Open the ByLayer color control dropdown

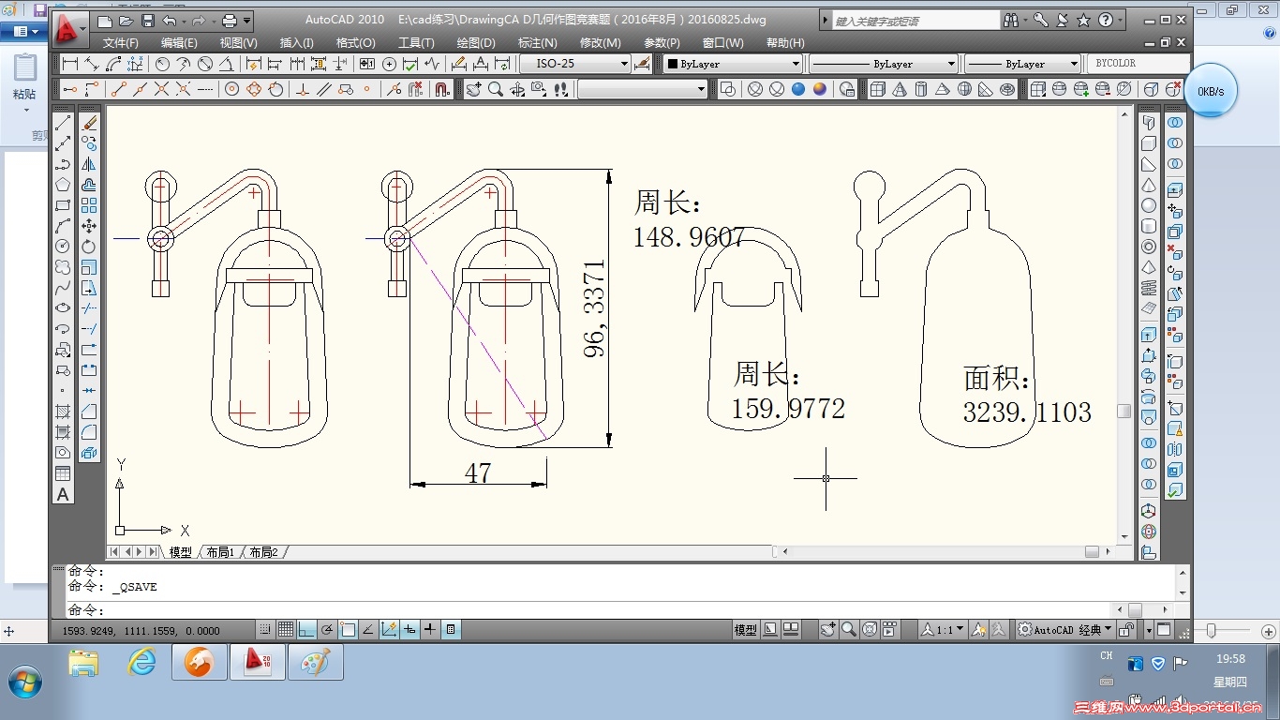point(733,64)
